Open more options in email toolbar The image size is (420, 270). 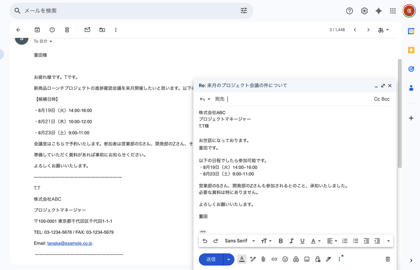pyautogui.click(x=115, y=30)
